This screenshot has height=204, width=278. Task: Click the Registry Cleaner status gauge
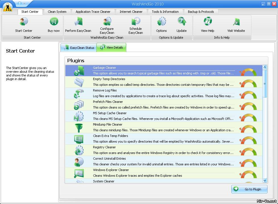(x=248, y=151)
